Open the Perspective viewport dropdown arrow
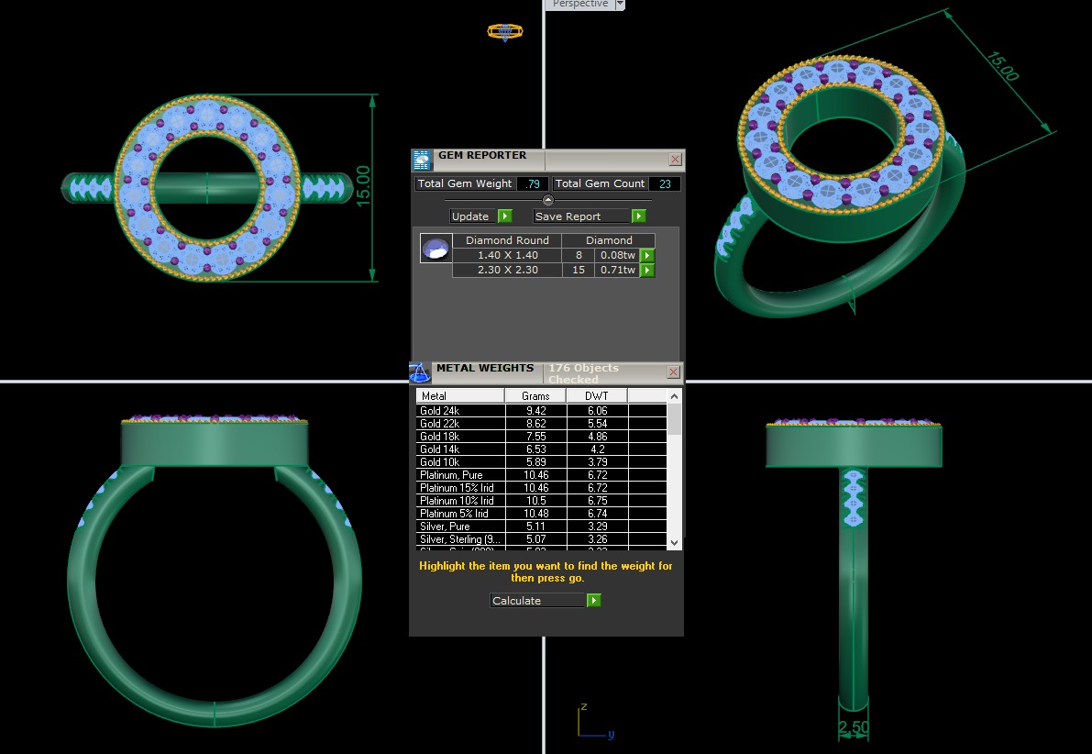This screenshot has height=754, width=1092. tap(620, 5)
